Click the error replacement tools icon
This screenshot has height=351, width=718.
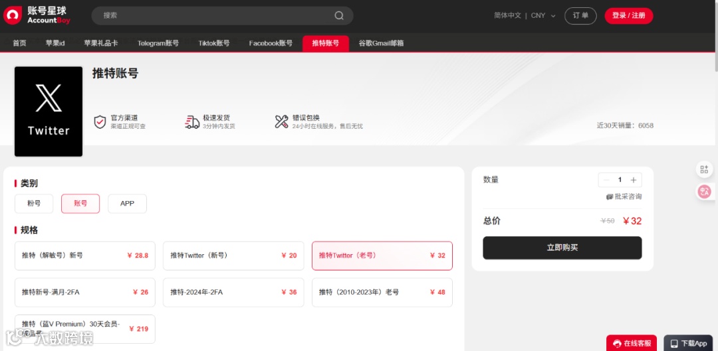[x=281, y=121]
